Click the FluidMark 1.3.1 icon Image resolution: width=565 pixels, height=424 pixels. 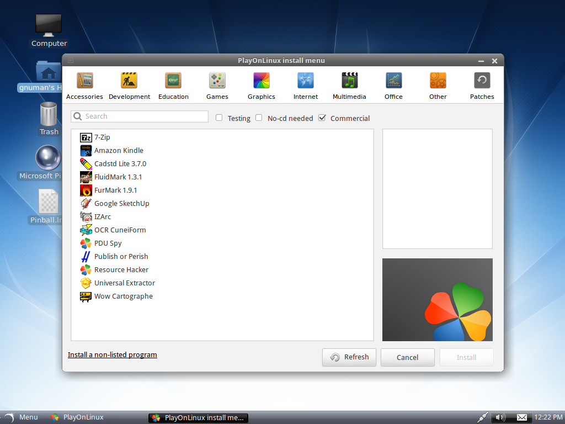click(x=86, y=177)
